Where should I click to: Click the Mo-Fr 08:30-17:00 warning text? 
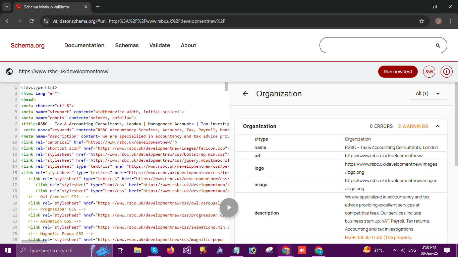pos(378,237)
